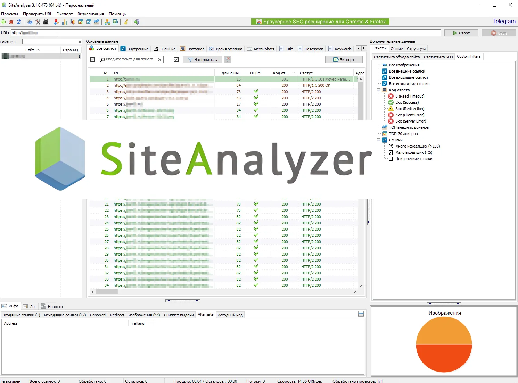Open the Telegram link
Image resolution: width=518 pixels, height=383 pixels.
[x=504, y=22]
